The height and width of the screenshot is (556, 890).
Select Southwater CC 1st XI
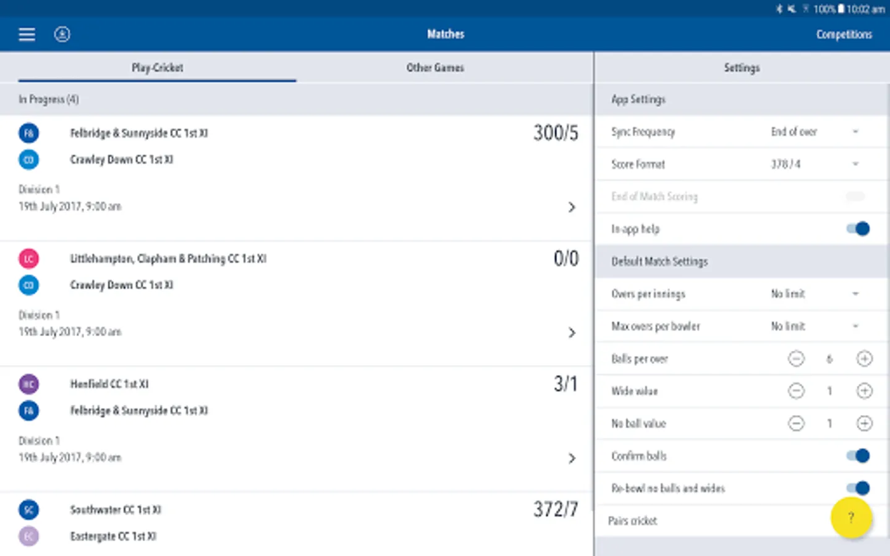click(x=116, y=510)
